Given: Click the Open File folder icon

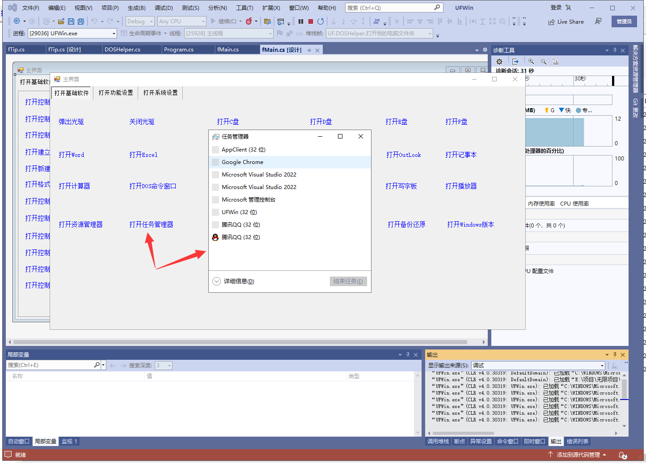Looking at the screenshot, I should tap(61, 21).
